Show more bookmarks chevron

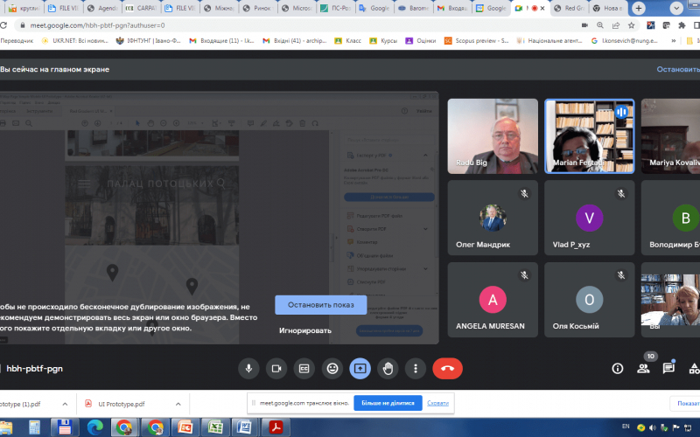(x=673, y=40)
